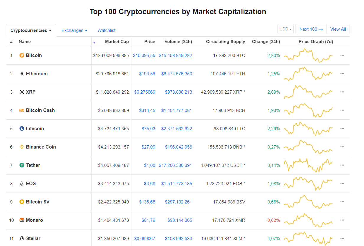Open the Bitcoin name link

click(34, 55)
